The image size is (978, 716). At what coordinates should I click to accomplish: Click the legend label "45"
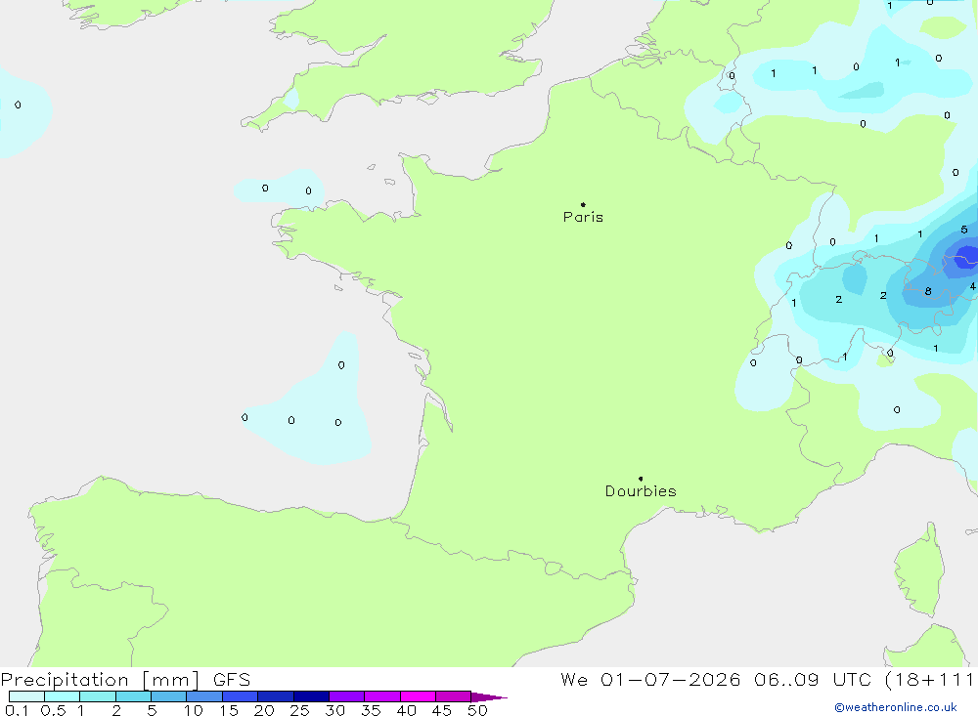pyautogui.click(x=442, y=710)
